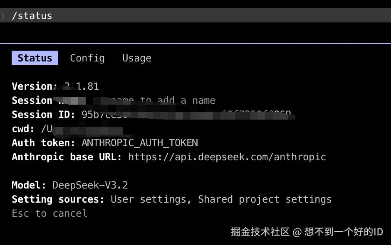Click the Esc to cancel hint
This screenshot has width=391, height=245.
[49, 213]
